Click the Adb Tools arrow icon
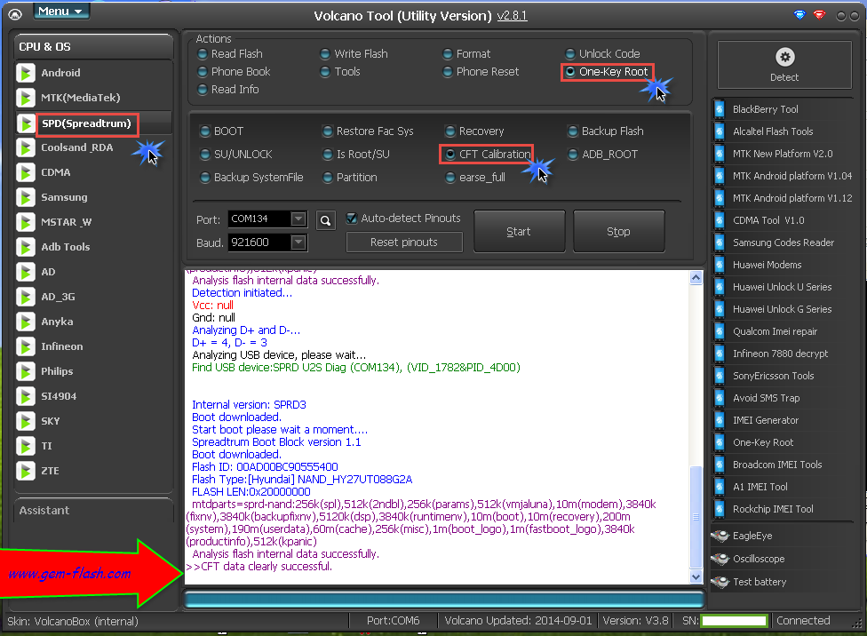Screen dimensions: 867x636 (x=26, y=247)
